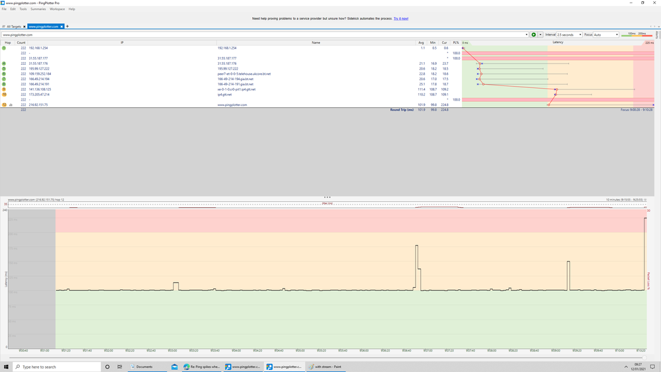Screen dimensions: 661x372
Task: Switch to the All Targets tab
Action: coord(15,26)
